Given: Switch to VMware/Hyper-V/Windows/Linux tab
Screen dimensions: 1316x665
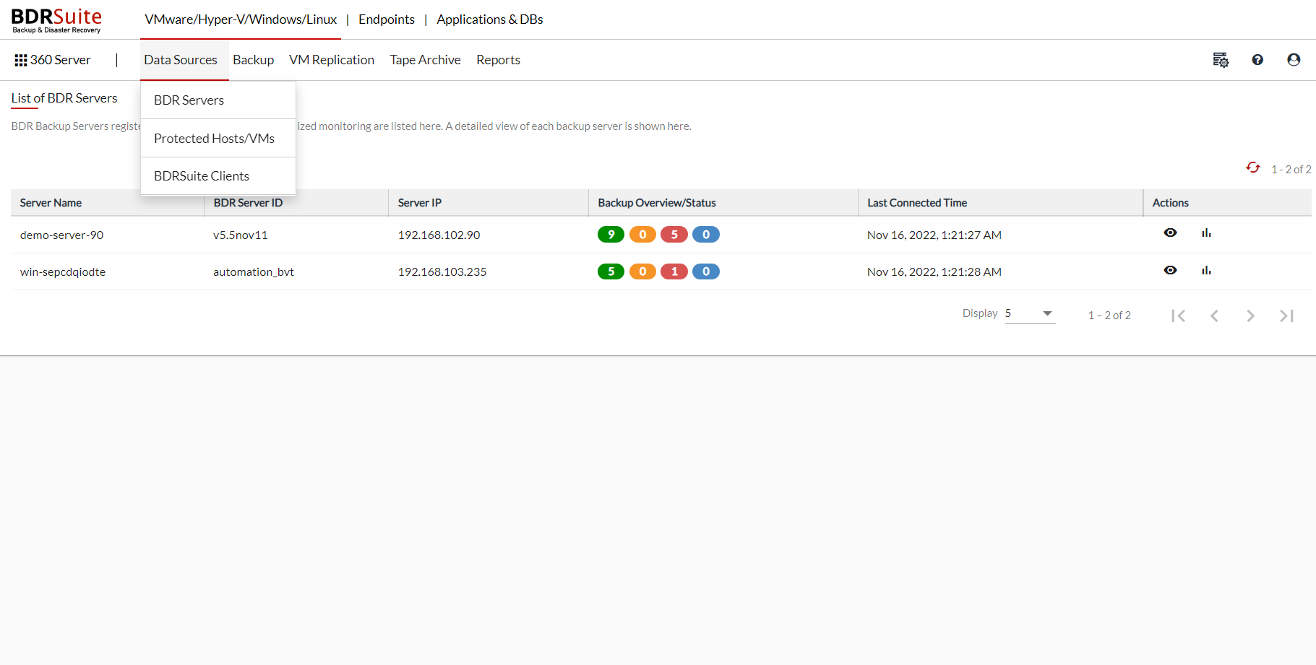Looking at the screenshot, I should coord(241,19).
